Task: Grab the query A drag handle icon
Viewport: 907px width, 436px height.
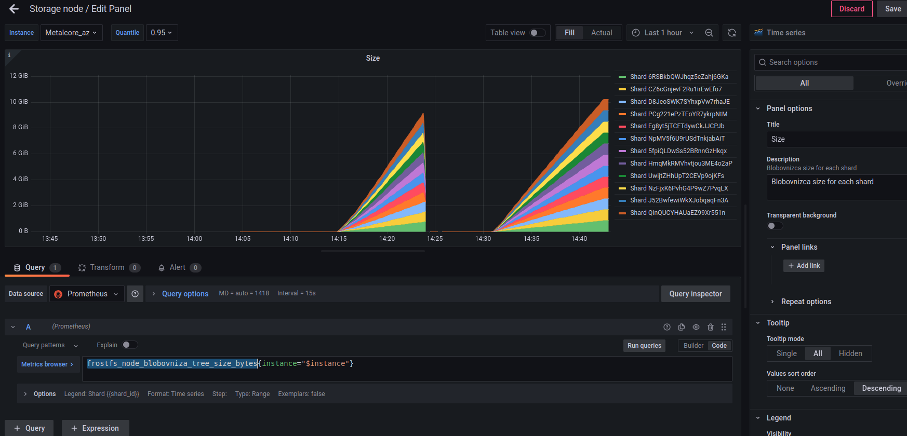Action: [x=724, y=327]
